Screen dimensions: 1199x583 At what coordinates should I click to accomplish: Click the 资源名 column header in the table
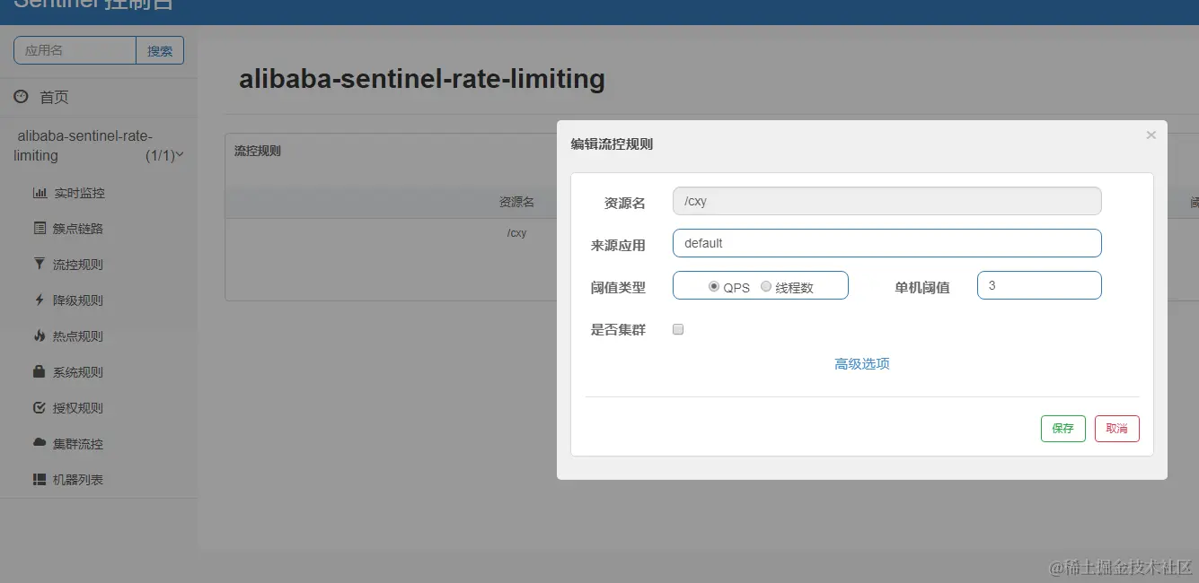click(x=516, y=203)
